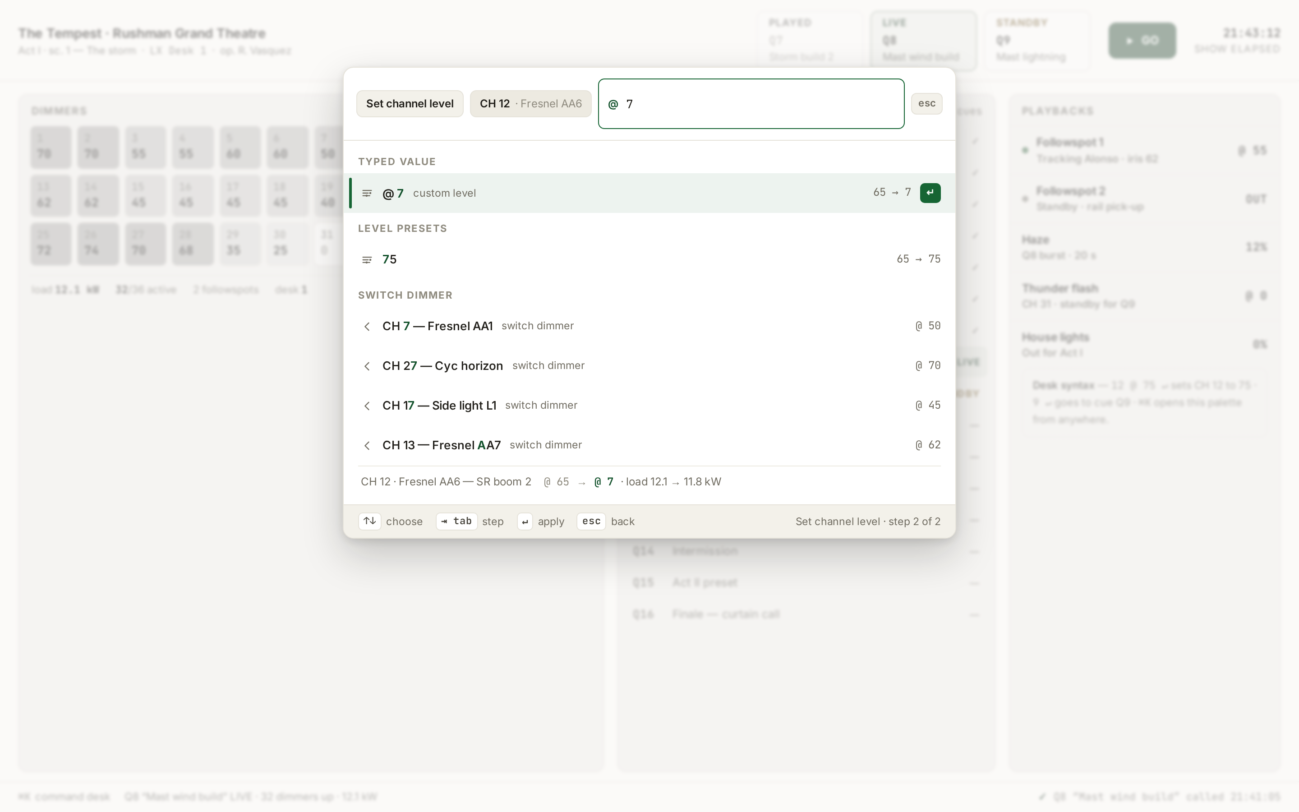This screenshot has height=812, width=1299.
Task: Click the sliders icon beside preset 75
Action: coord(367,260)
